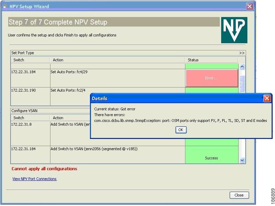Click the red Error... status cell
This screenshot has height=206, width=275.
pos(212,78)
